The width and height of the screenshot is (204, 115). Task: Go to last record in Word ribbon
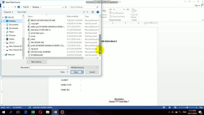[x=127, y=9]
